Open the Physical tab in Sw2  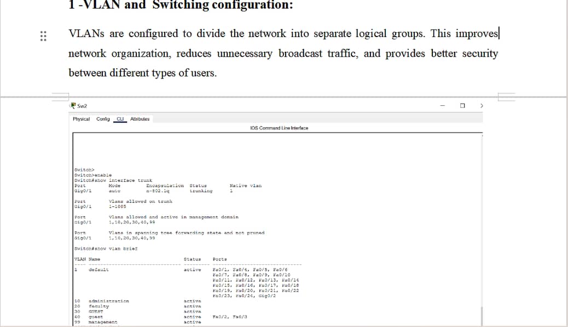tap(81, 119)
